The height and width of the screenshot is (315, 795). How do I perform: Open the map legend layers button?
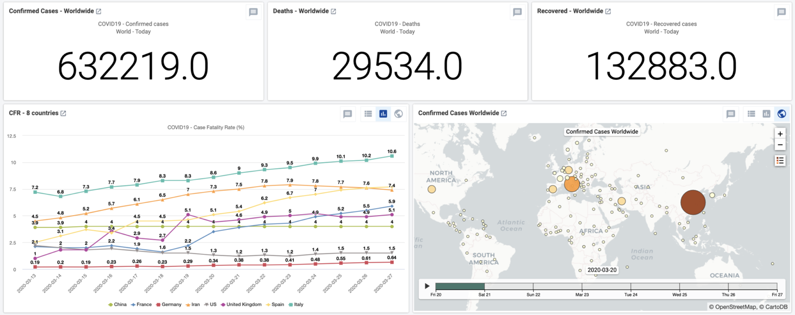pos(780,161)
